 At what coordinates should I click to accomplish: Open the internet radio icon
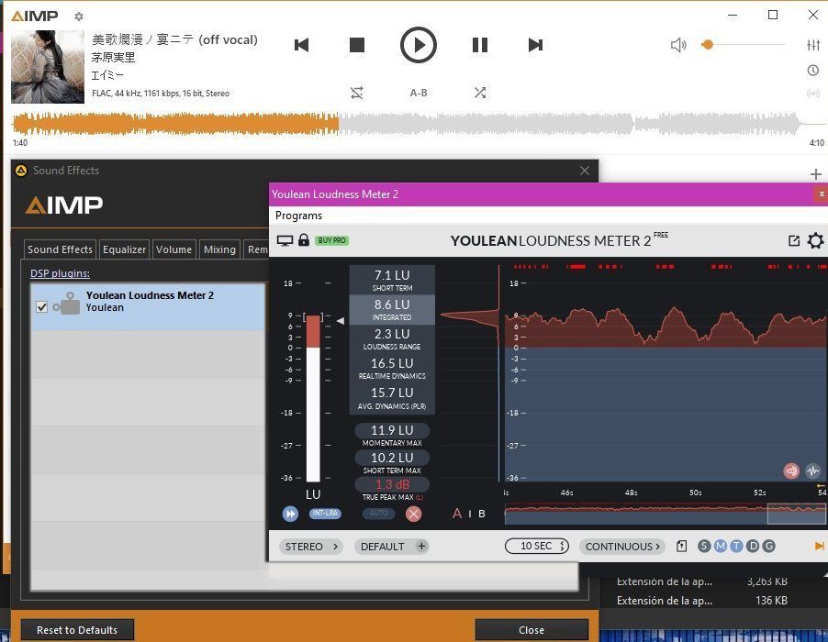click(813, 94)
